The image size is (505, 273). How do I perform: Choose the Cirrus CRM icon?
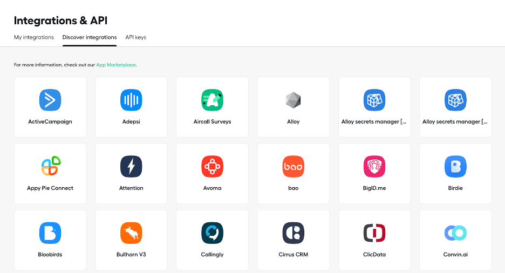(x=293, y=233)
